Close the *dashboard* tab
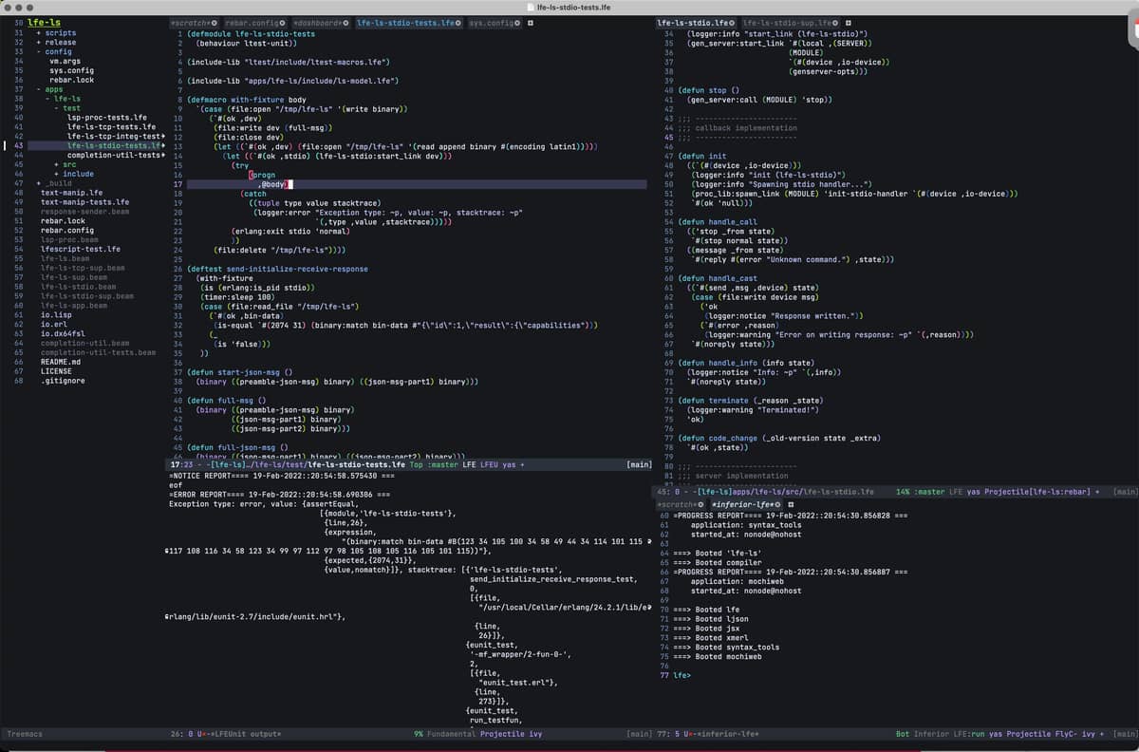Viewport: 1139px width, 752px height. [346, 22]
